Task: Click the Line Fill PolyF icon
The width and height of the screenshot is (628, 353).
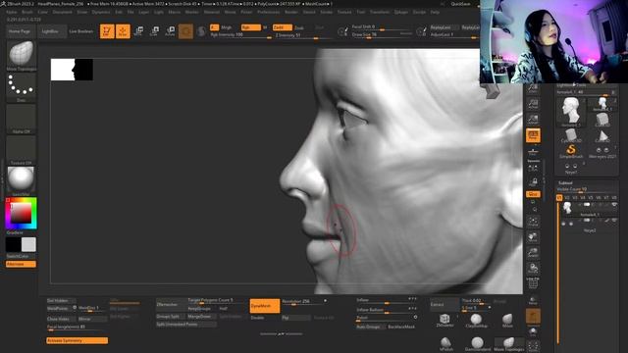Action: 533,283
